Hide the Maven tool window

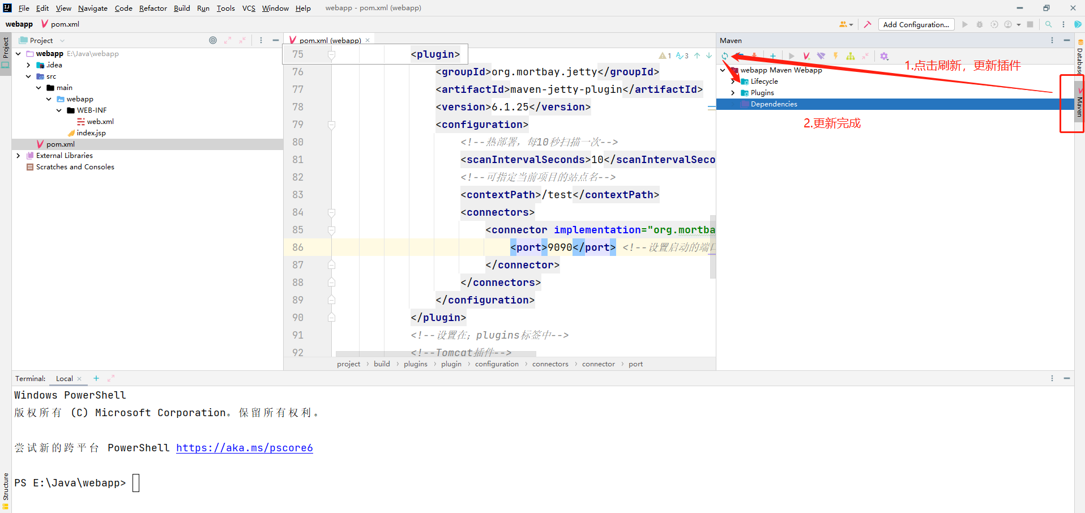point(1067,40)
